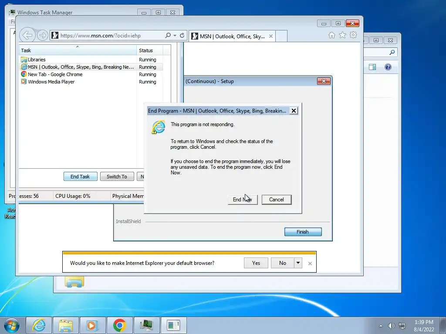The width and height of the screenshot is (446, 334).
Task: Click the volume speaker tray icon
Action: coord(392,326)
